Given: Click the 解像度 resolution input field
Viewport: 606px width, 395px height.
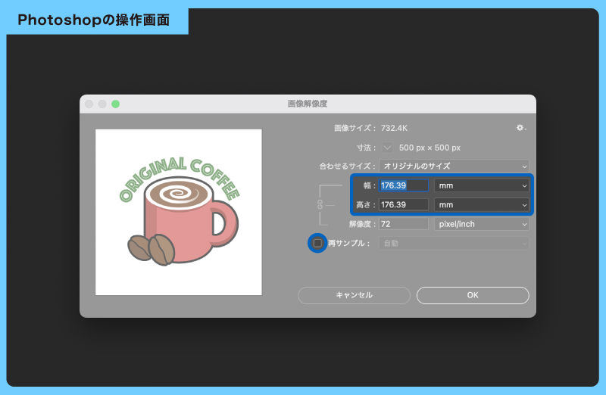Looking at the screenshot, I should pyautogui.click(x=404, y=224).
